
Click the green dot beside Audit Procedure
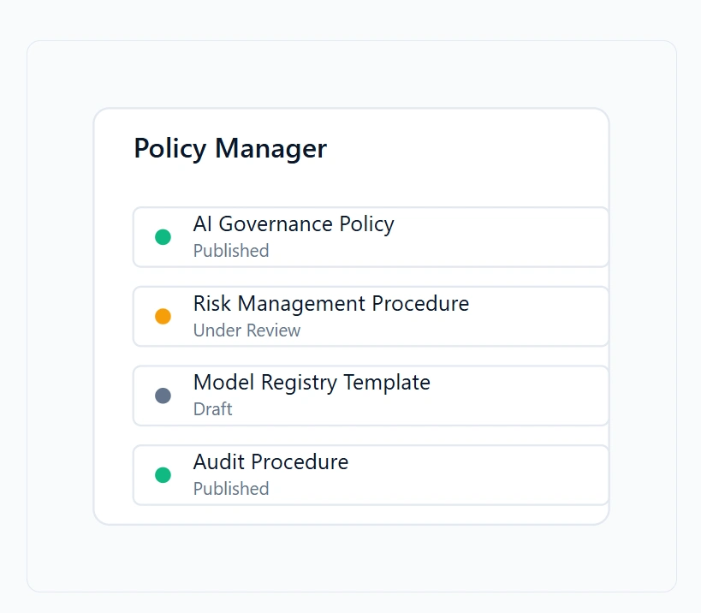163,475
